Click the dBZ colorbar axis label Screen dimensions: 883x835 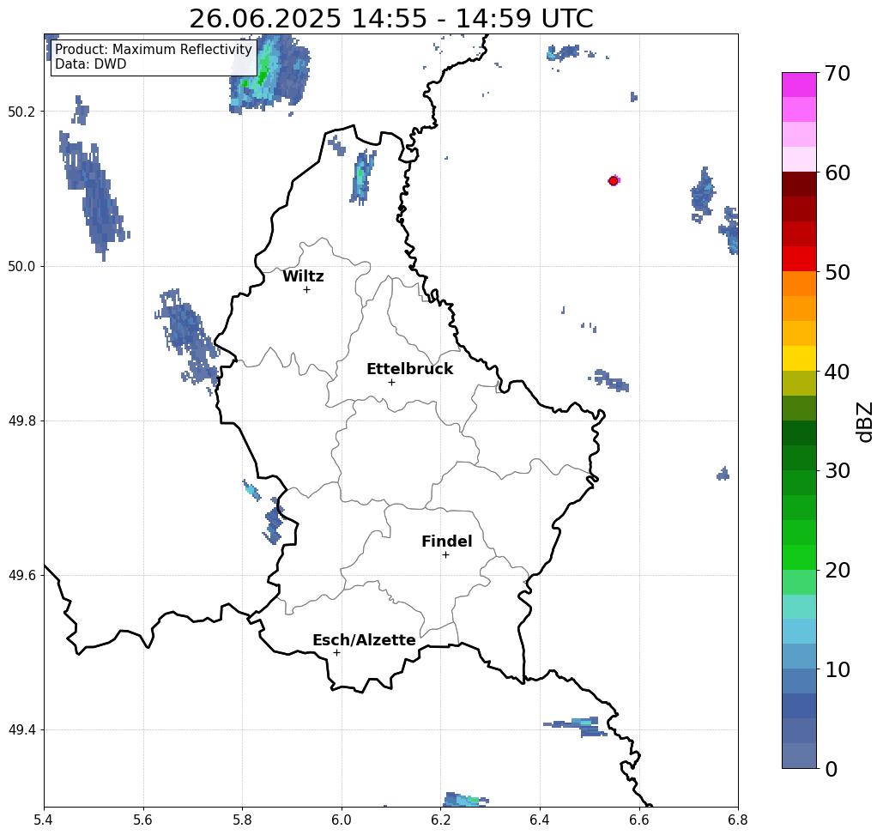pyautogui.click(x=864, y=421)
